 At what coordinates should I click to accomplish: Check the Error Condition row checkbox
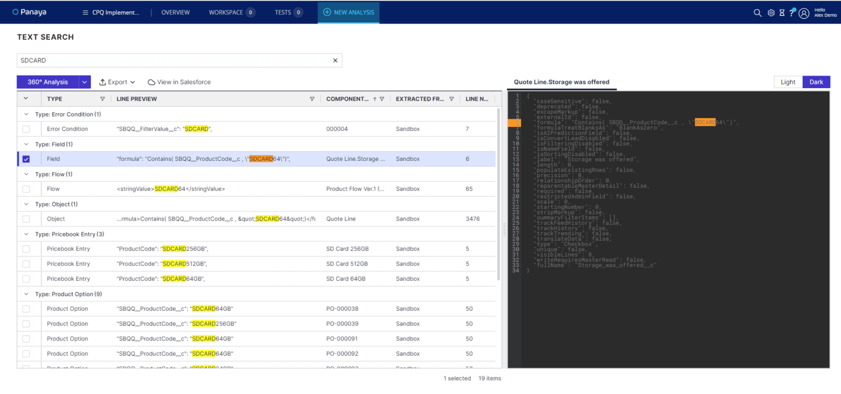point(26,129)
